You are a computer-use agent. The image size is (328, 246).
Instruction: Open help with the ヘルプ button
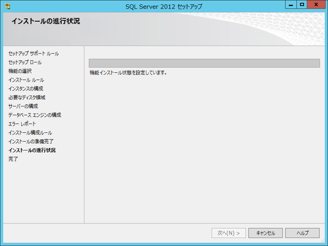302,233
